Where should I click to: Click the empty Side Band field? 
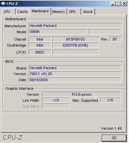[56, 106]
